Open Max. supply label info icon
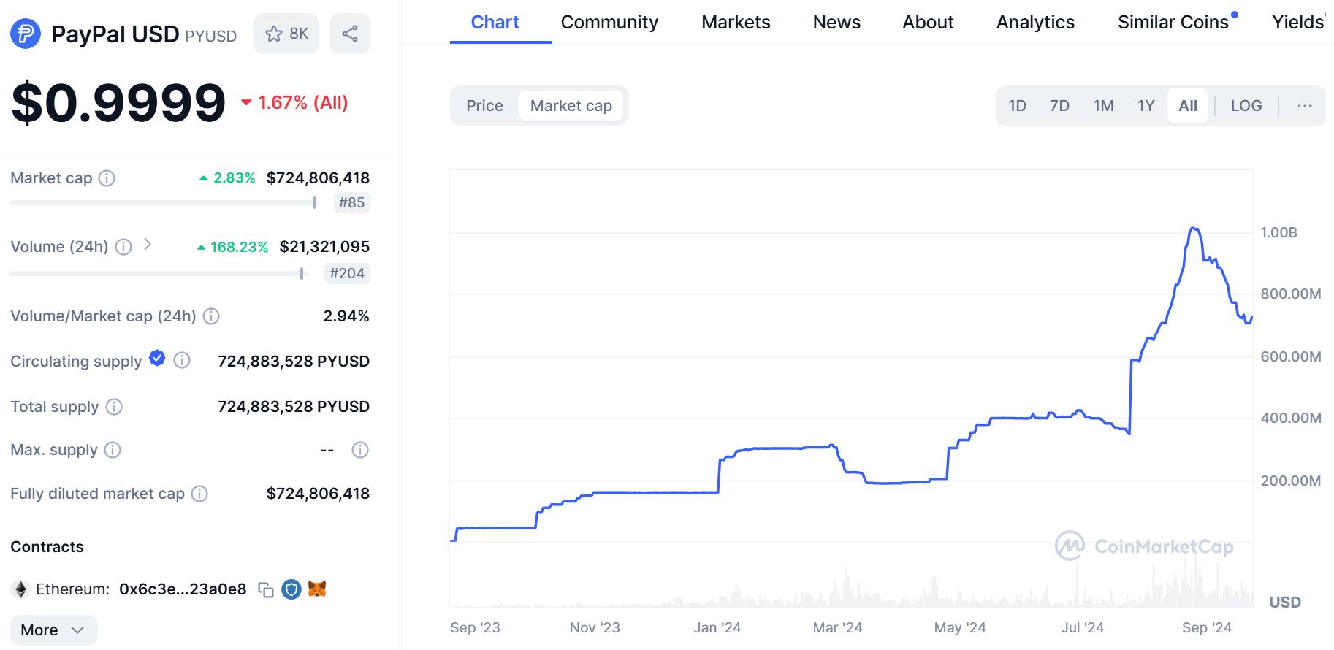The height and width of the screenshot is (650, 1334). click(x=113, y=450)
